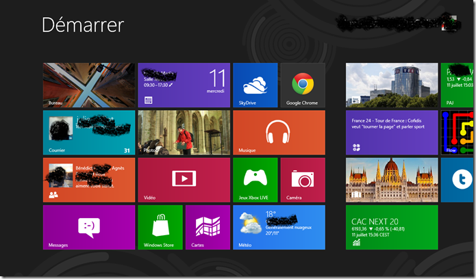The height and width of the screenshot is (279, 476).
Task: Click the Démarrer heading
Action: pos(83,25)
